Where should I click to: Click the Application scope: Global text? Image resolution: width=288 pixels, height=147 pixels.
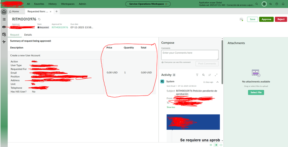coord(210,3)
